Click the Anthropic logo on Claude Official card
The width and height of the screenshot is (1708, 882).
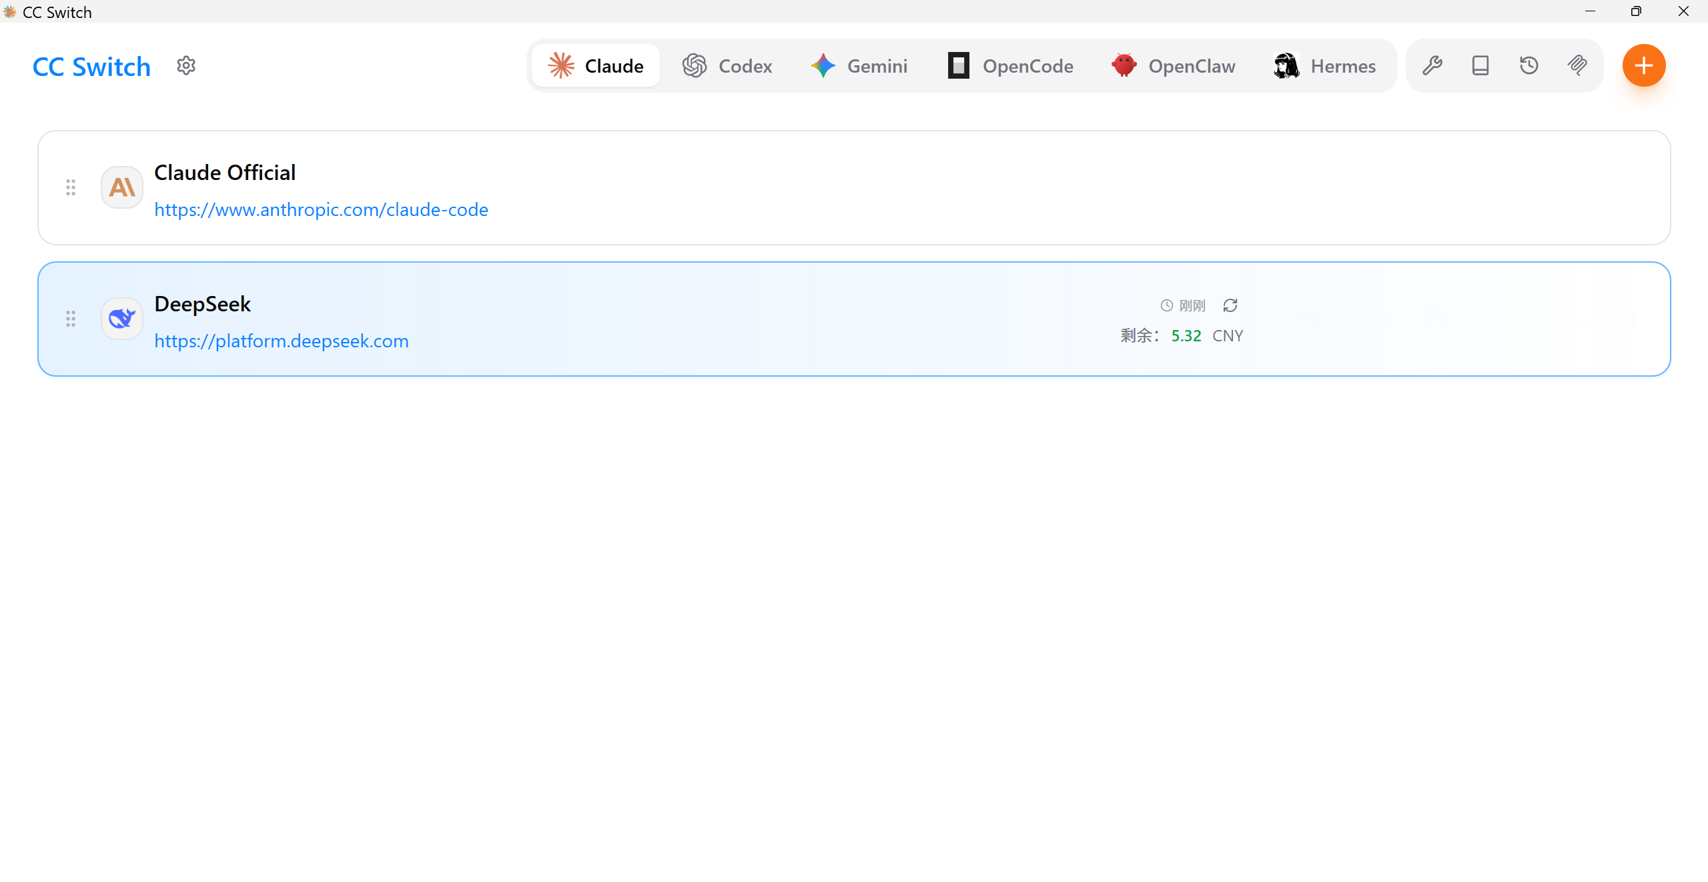coord(122,187)
